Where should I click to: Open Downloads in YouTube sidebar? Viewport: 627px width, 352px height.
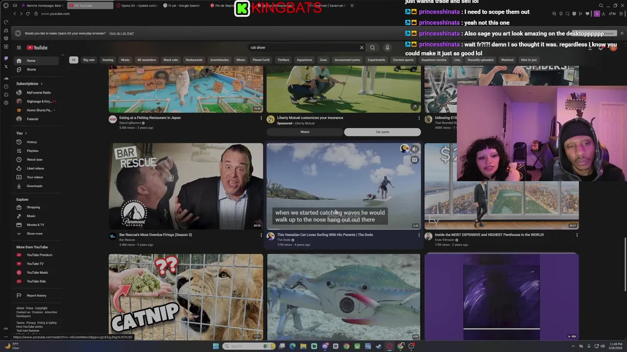[37, 186]
